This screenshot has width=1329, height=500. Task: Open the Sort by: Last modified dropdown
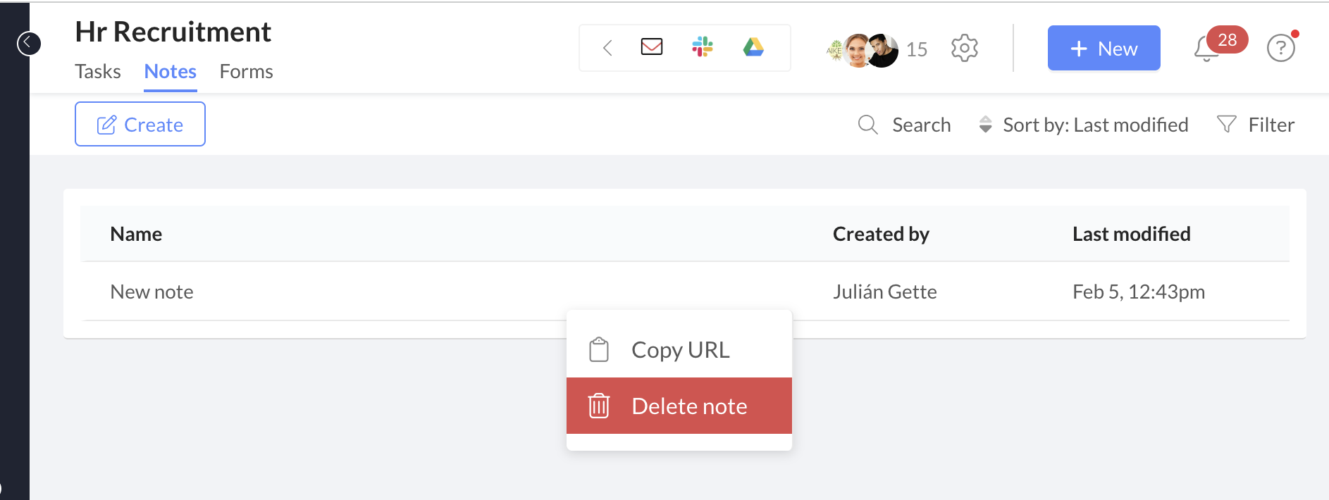pyautogui.click(x=1083, y=125)
